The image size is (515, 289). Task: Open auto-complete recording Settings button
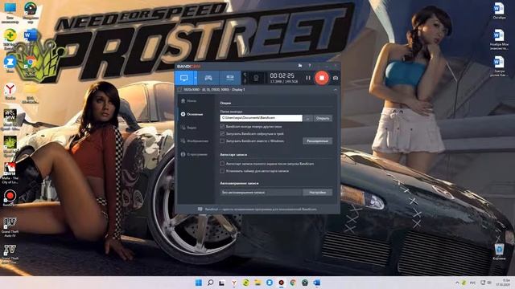pos(317,193)
